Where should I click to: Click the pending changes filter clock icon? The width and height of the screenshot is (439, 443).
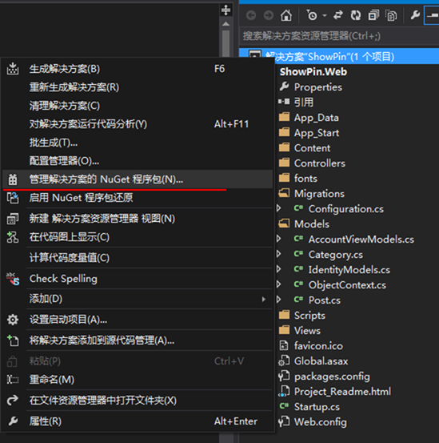[312, 15]
